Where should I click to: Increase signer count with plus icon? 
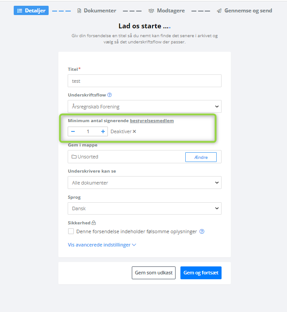click(x=103, y=131)
